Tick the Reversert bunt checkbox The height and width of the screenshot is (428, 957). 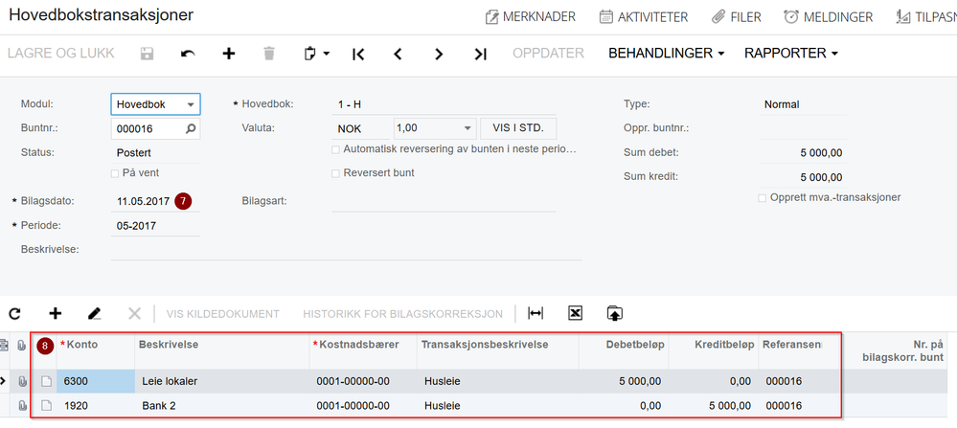pos(335,173)
